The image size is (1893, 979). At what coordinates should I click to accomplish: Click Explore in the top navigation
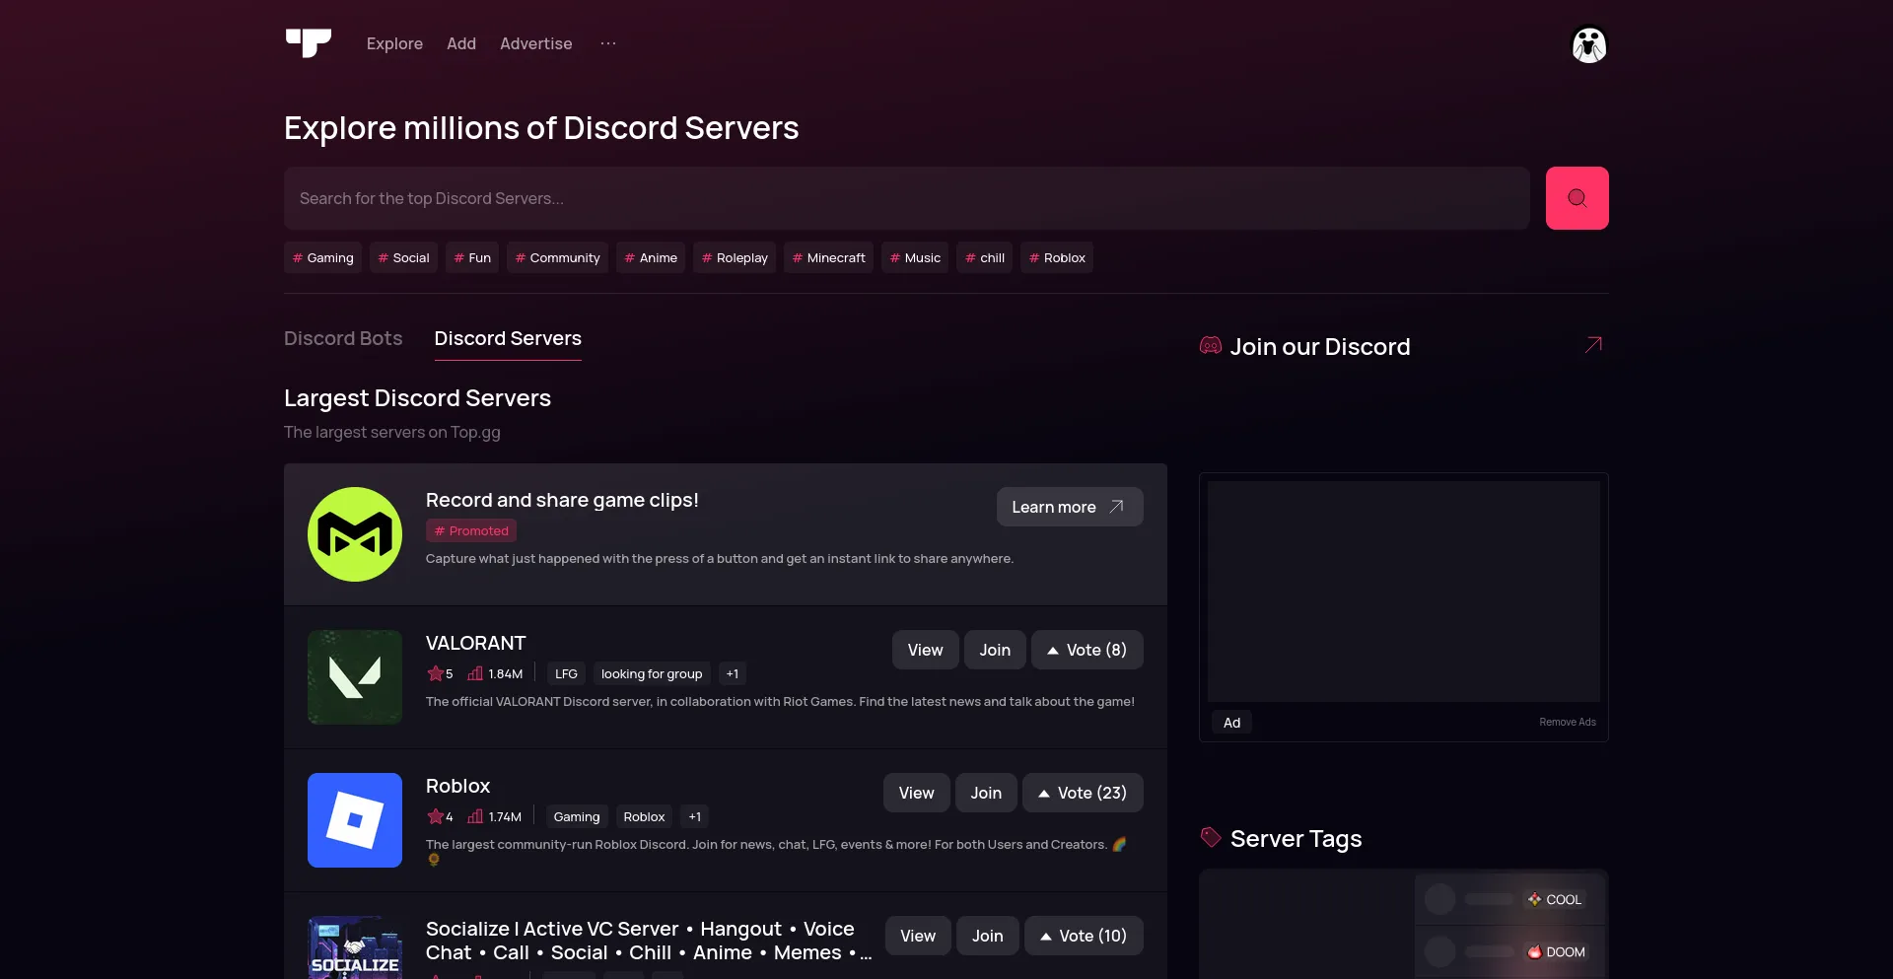coord(394,43)
